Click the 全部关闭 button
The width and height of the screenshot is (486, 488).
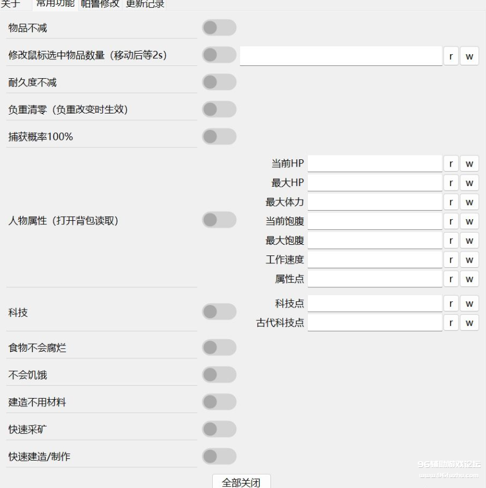(241, 482)
